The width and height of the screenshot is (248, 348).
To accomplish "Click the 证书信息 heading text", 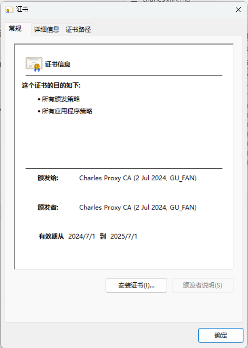I will tap(58, 64).
